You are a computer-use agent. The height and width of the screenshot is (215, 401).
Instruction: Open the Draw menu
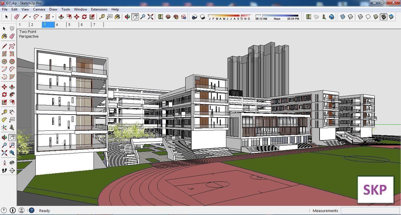53,9
